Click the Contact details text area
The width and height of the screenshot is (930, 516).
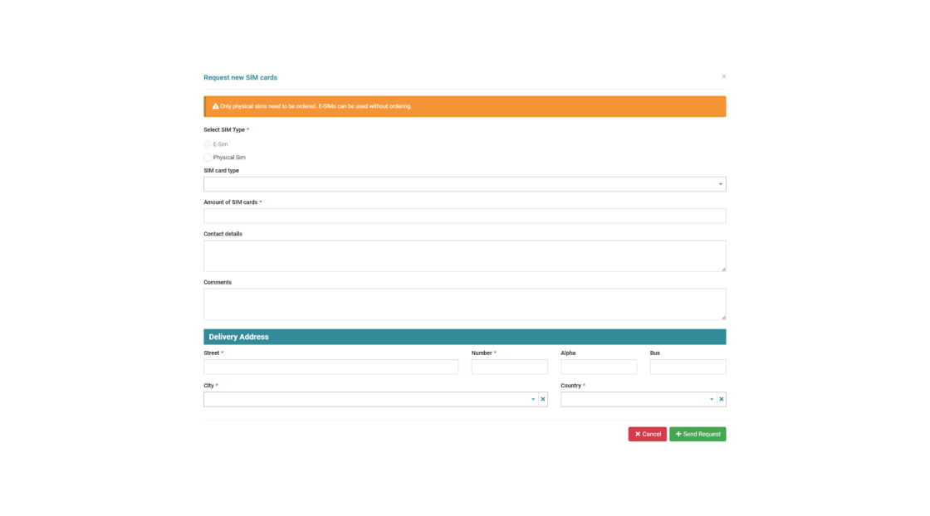pyautogui.click(x=464, y=256)
